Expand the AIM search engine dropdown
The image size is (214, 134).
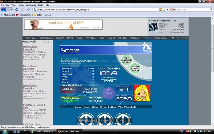(x=173, y=10)
